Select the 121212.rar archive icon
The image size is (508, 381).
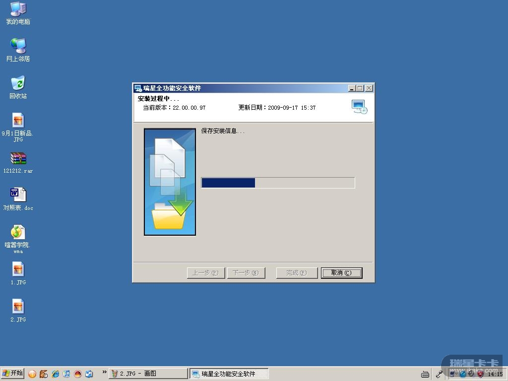(x=18, y=163)
